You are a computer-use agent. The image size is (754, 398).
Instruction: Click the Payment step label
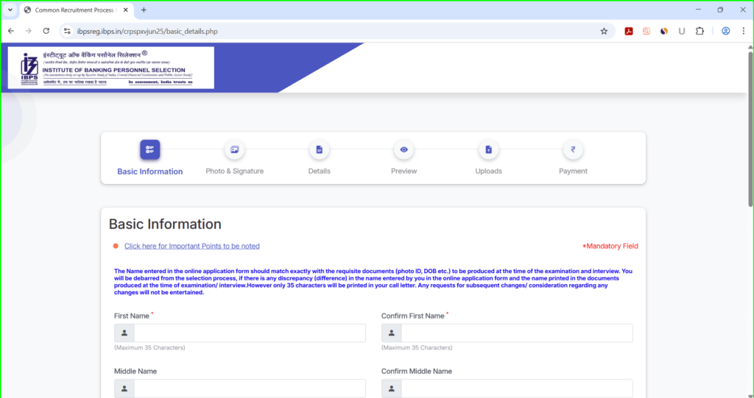[x=573, y=171]
